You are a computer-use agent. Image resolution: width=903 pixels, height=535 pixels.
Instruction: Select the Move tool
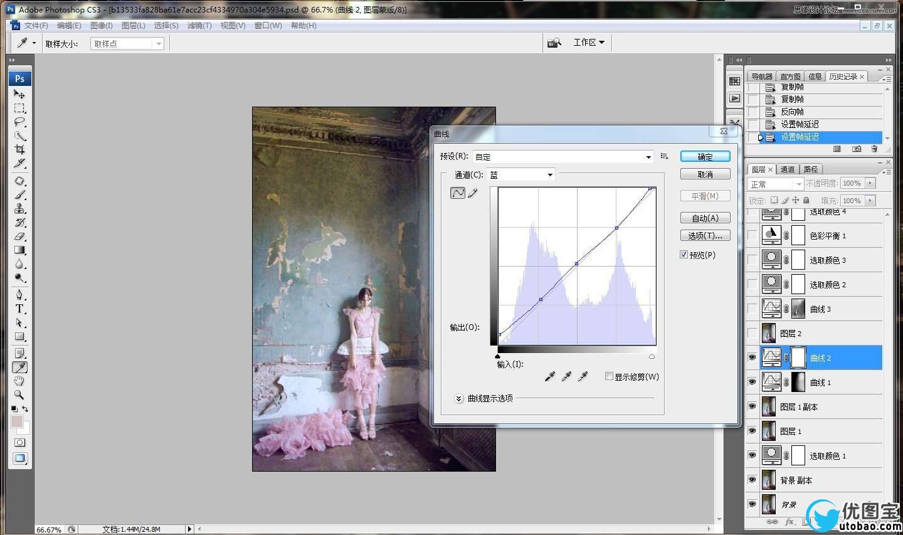19,93
